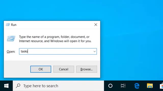Cancel the Run dialog
Screen dimensions: 163x91
pos(64,69)
